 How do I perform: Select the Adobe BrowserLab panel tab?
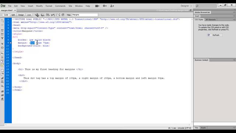(202, 12)
